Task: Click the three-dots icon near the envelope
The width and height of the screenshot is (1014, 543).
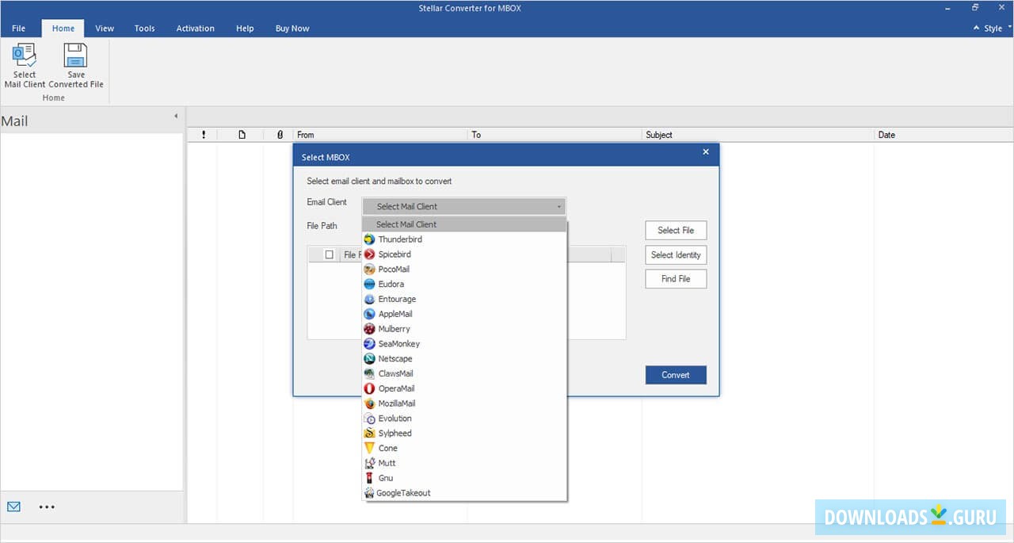Action: pyautogui.click(x=47, y=507)
